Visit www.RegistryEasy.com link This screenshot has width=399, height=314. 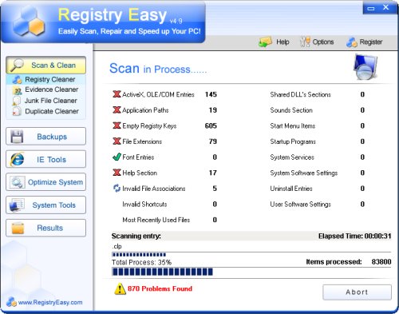pyautogui.click(x=50, y=302)
